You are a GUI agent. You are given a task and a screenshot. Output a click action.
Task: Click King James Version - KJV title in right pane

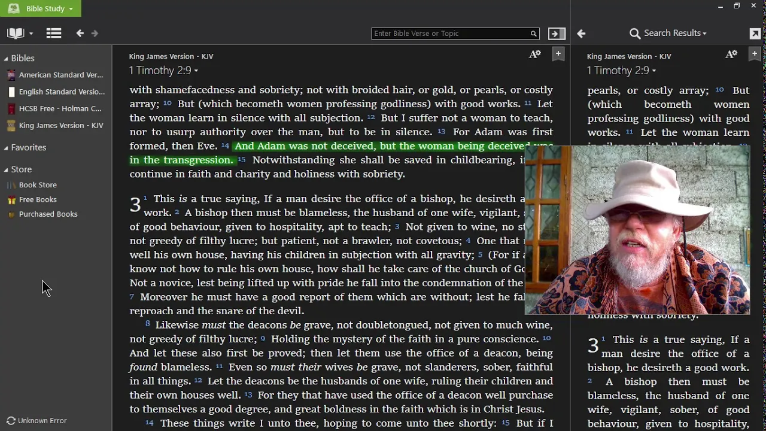click(x=629, y=56)
